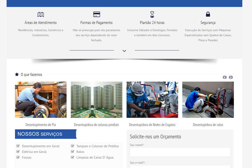The width and height of the screenshot is (252, 168).
Task: Click the Residências, Industrias, Comércios description
Action: [x=41, y=32]
